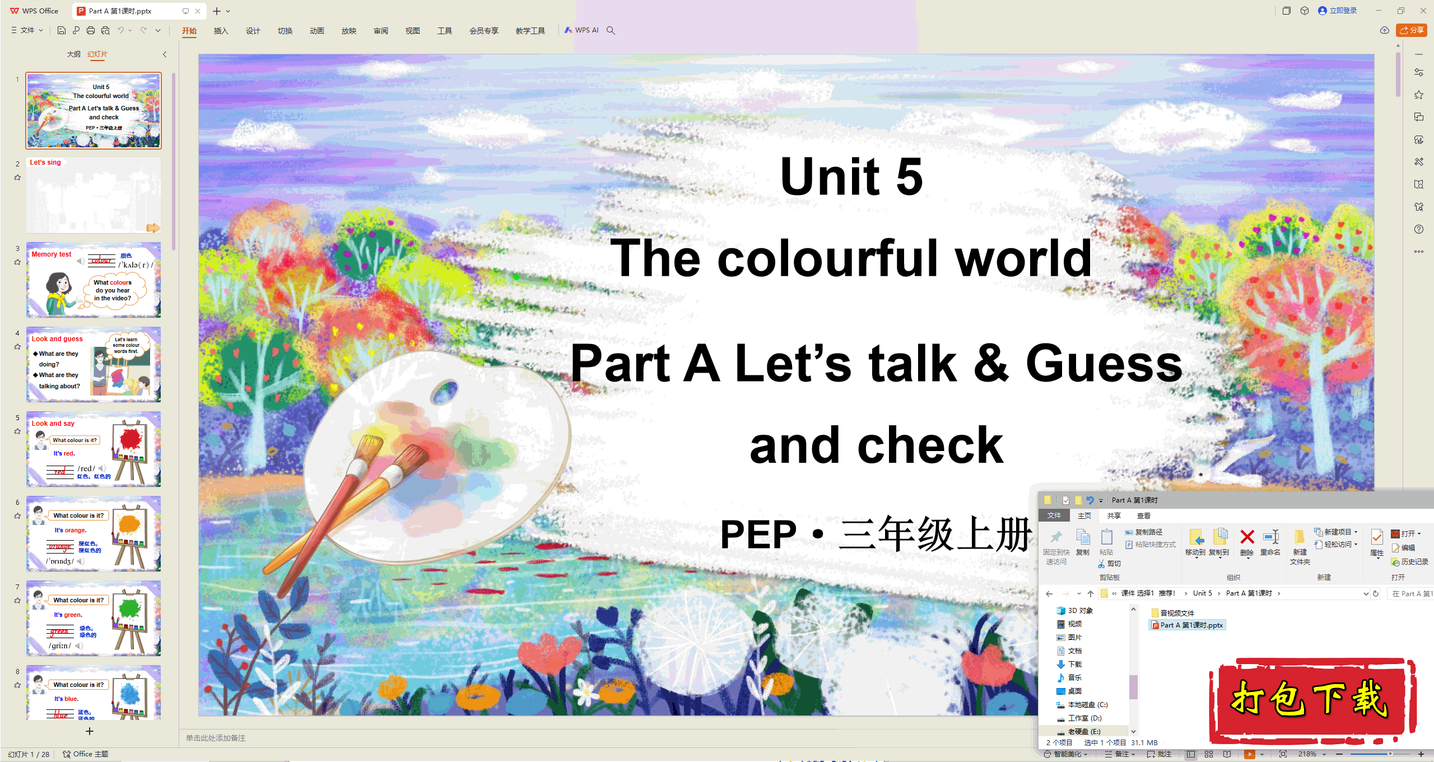Start the slideshow with the orange play button

click(x=1249, y=754)
